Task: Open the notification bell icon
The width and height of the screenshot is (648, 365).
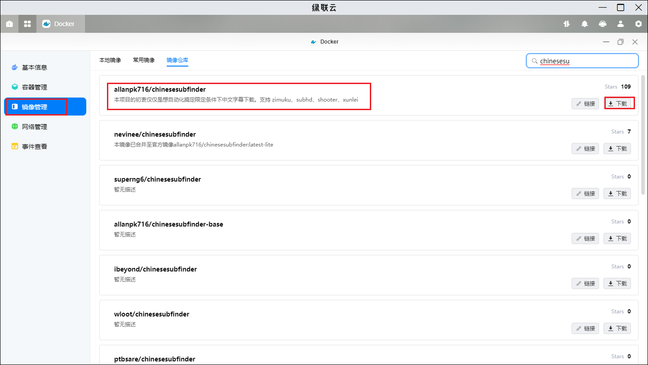Action: (x=585, y=24)
